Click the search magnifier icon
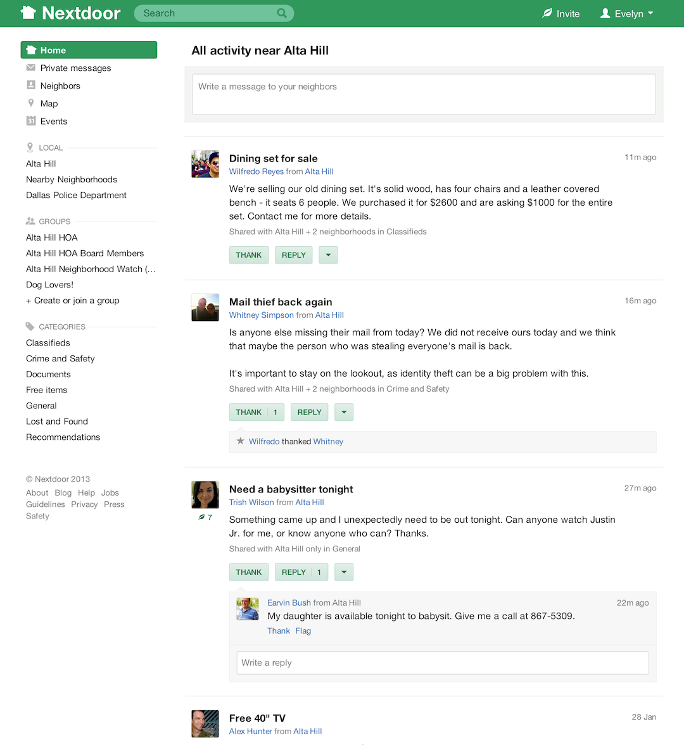Image resolution: width=684 pixels, height=745 pixels. [282, 13]
